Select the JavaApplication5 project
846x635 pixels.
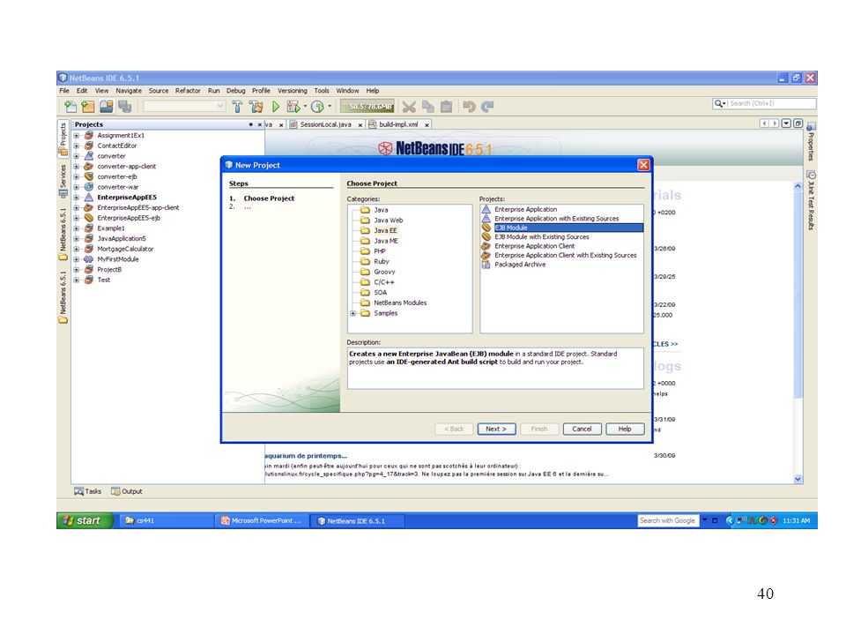pos(122,239)
